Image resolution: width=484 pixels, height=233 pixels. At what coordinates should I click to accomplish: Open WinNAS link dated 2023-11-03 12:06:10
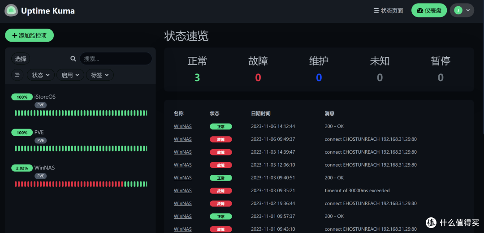[x=182, y=165]
